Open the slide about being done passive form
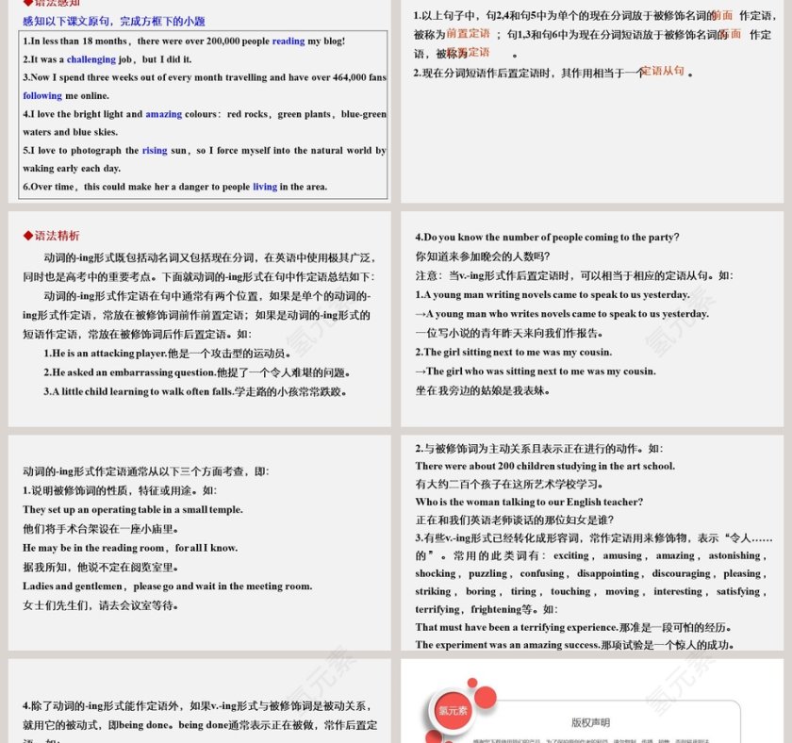The height and width of the screenshot is (743, 792). 199,701
